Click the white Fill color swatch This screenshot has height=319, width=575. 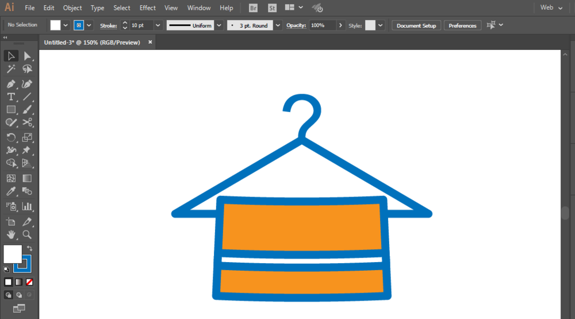pos(56,25)
